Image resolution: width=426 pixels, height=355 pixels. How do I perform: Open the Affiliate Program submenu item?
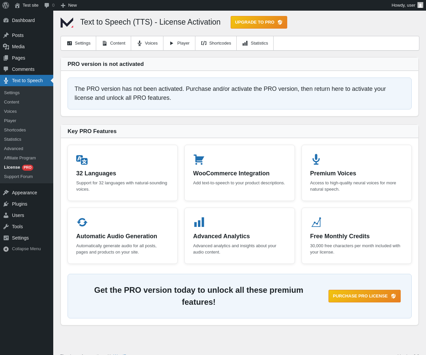coord(20,158)
